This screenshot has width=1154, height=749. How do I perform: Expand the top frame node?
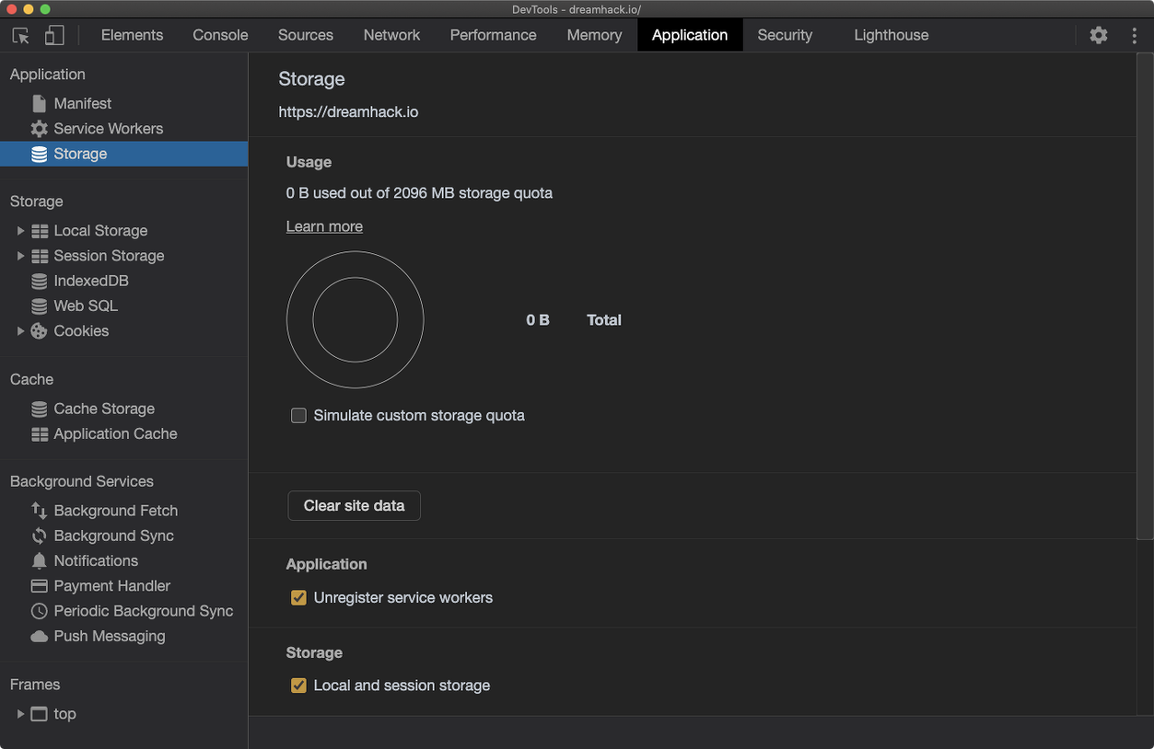click(21, 714)
